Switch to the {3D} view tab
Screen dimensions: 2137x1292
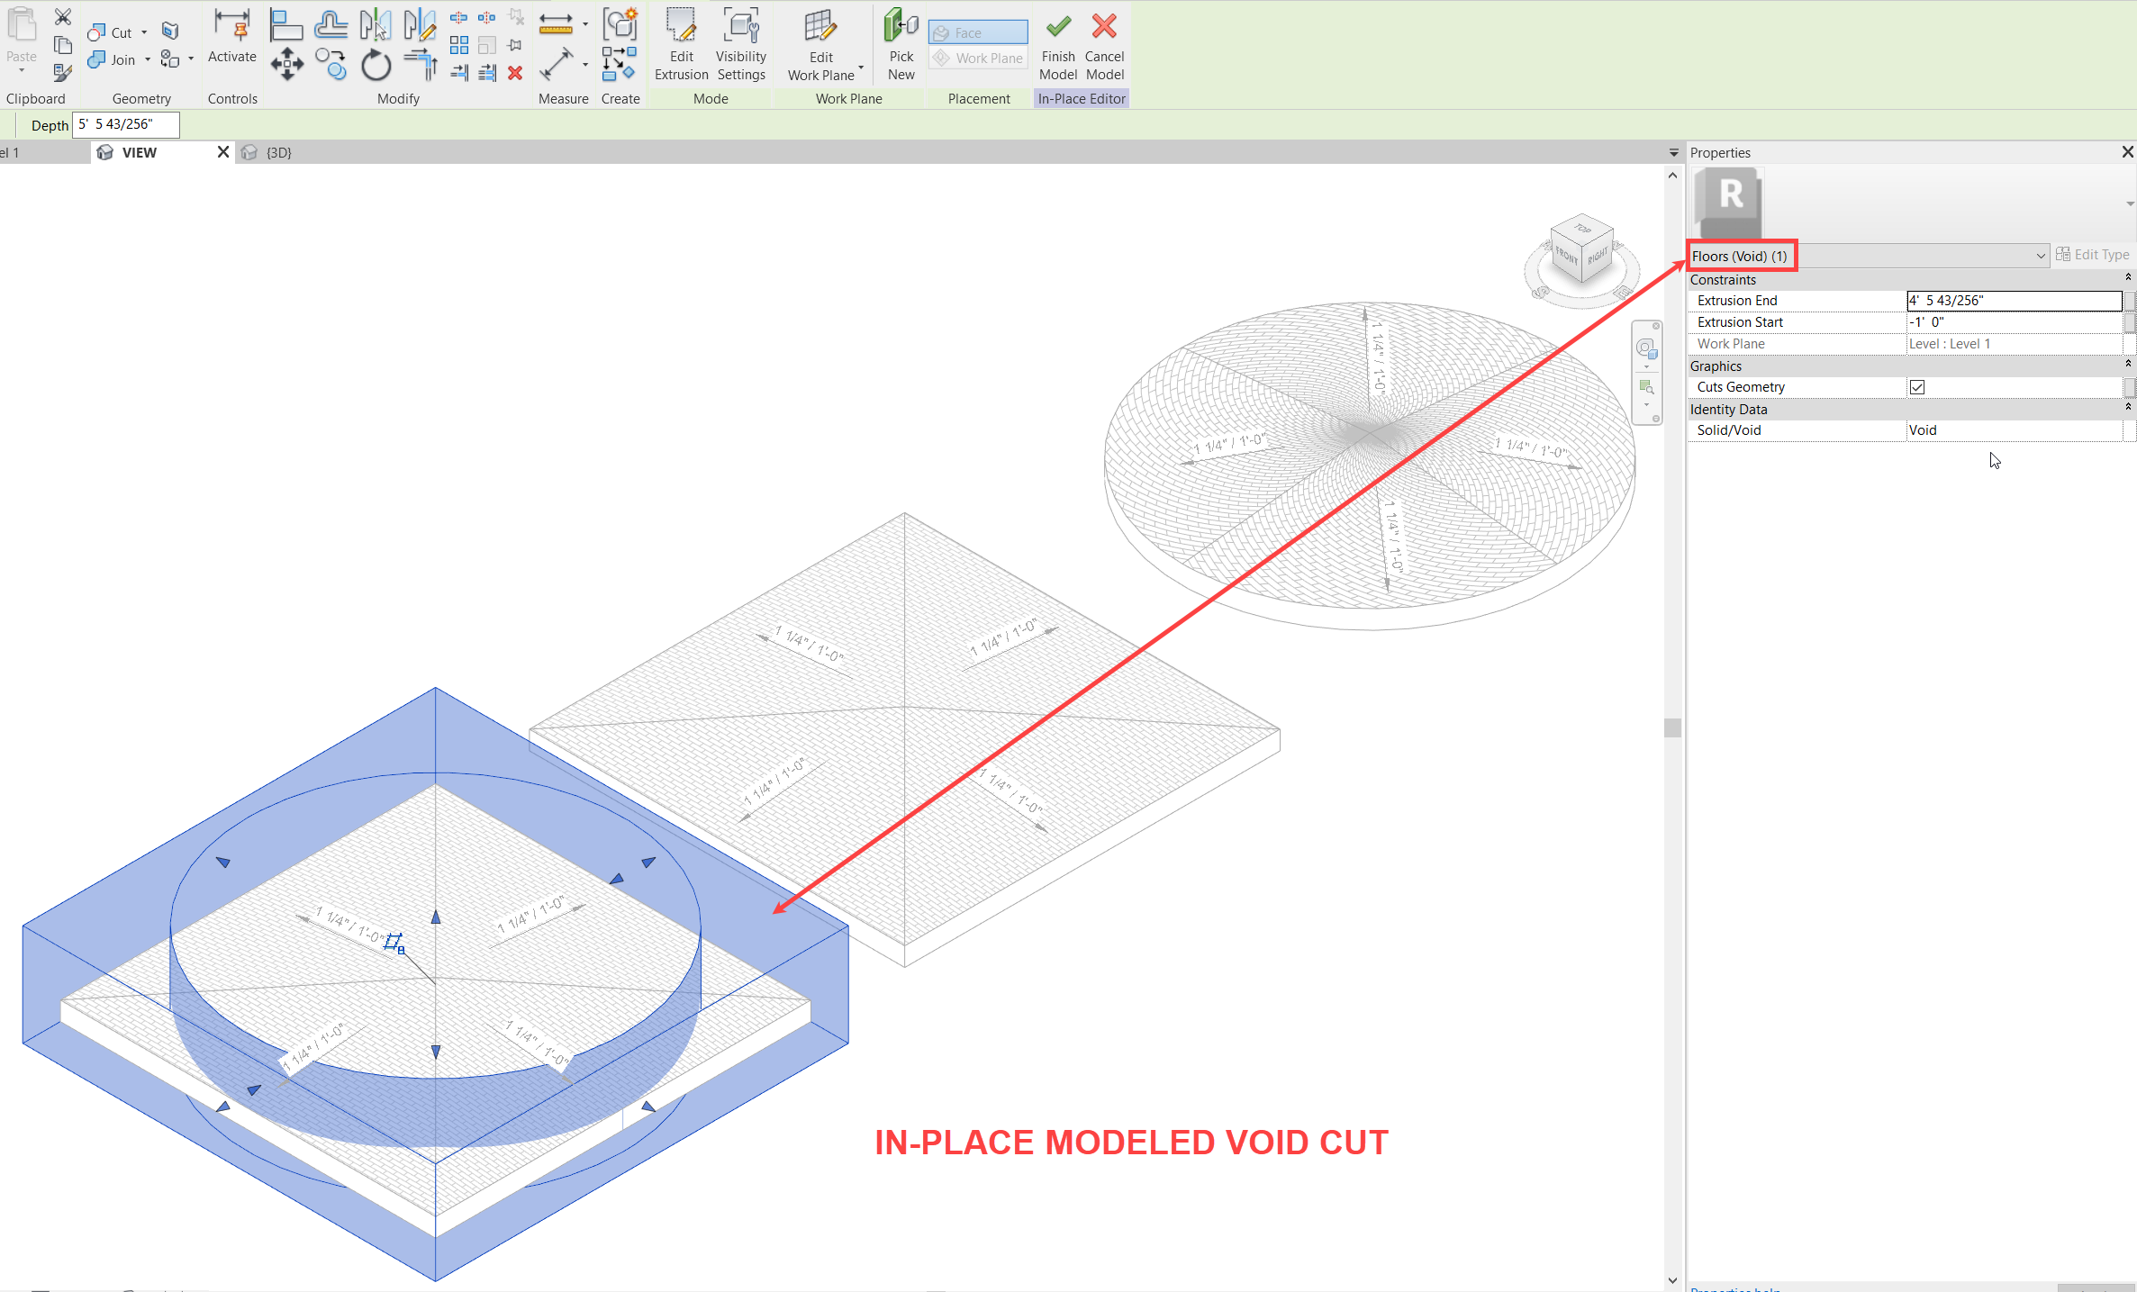tap(278, 152)
